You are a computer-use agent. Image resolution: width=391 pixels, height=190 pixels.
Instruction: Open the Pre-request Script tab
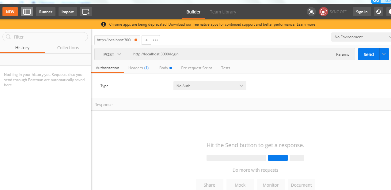196,68
